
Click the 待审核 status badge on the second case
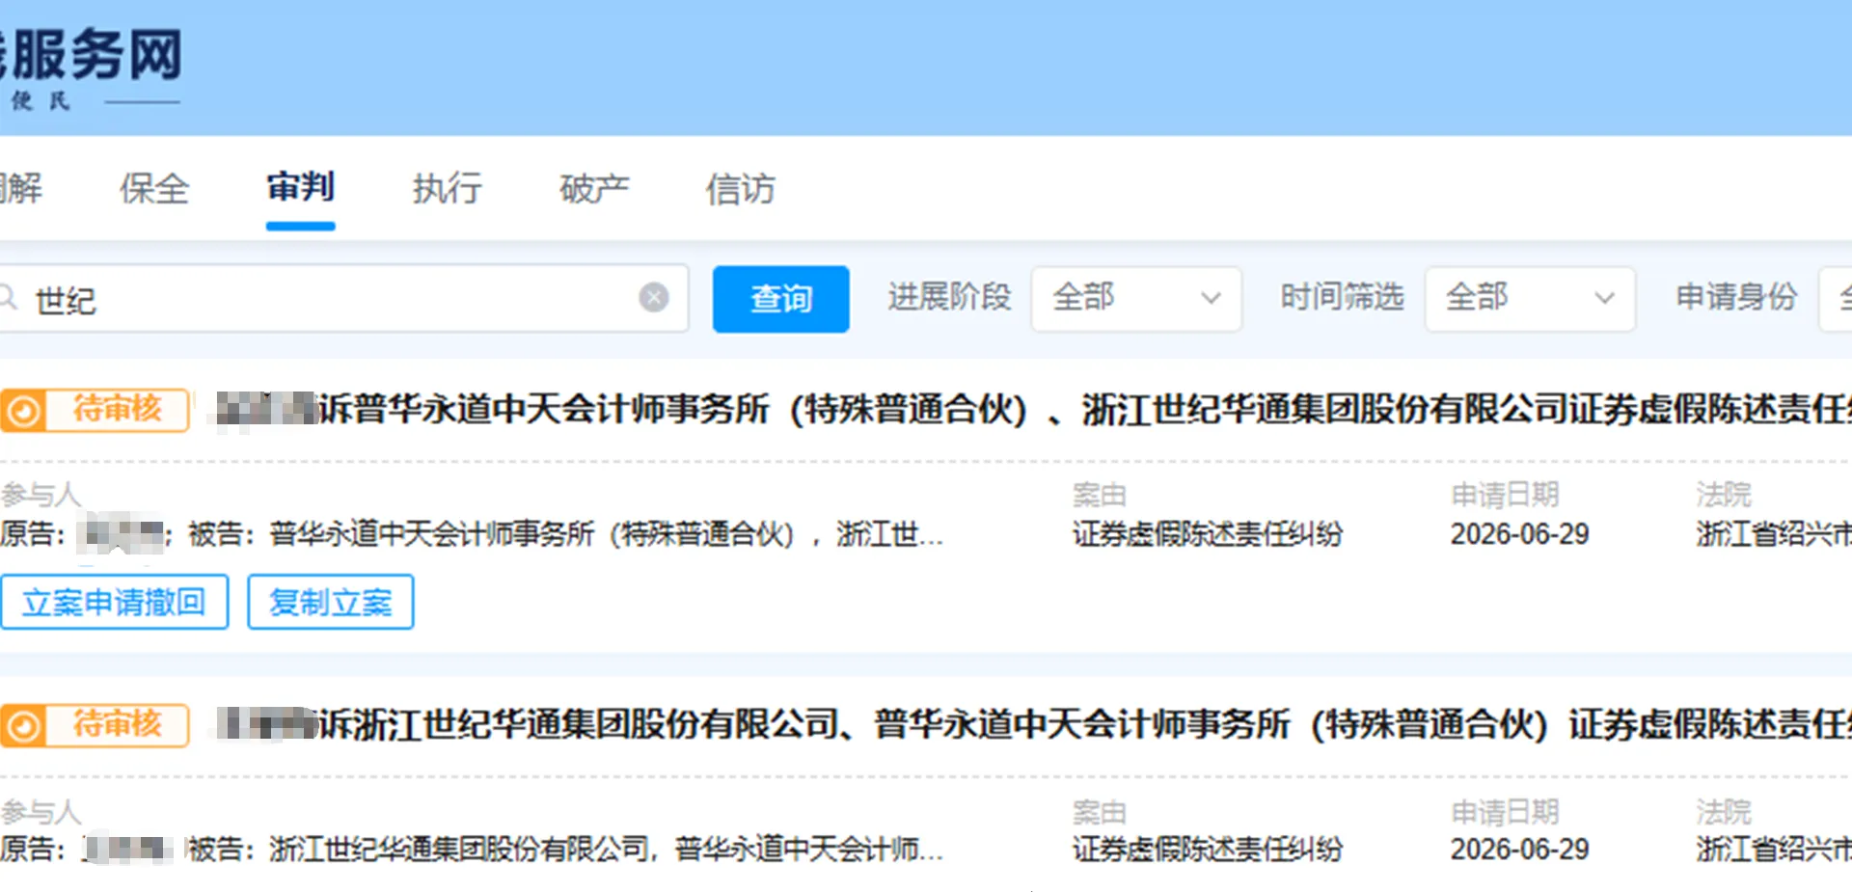pos(95,725)
